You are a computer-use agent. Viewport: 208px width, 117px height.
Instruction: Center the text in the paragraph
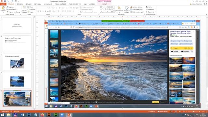tap(65, 11)
